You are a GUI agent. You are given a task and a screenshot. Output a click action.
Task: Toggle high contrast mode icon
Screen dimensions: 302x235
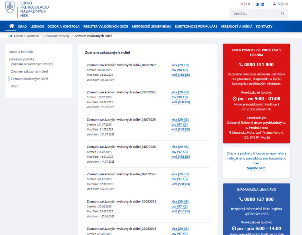257,4
